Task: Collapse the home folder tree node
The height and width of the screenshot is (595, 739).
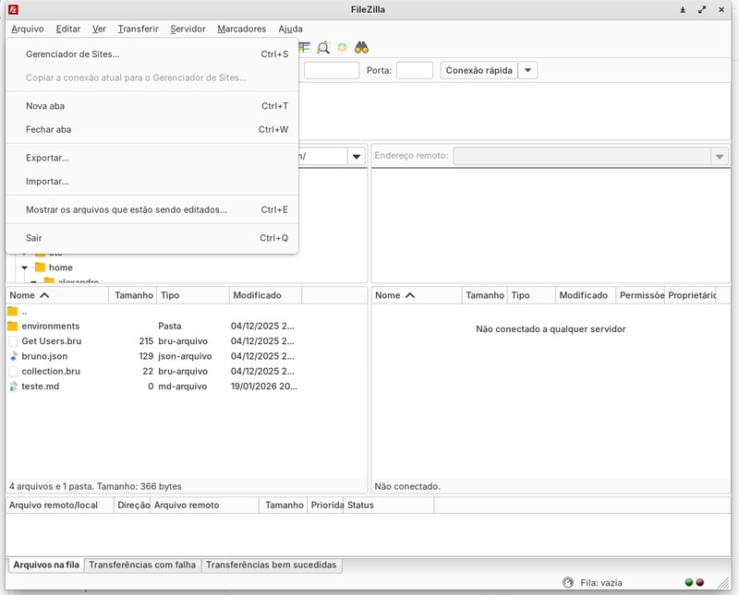Action: [x=25, y=268]
